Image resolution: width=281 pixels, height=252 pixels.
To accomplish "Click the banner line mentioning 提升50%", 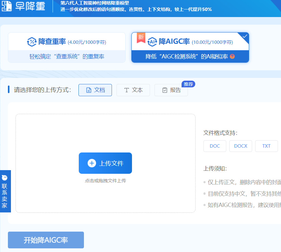I will 136,9.
